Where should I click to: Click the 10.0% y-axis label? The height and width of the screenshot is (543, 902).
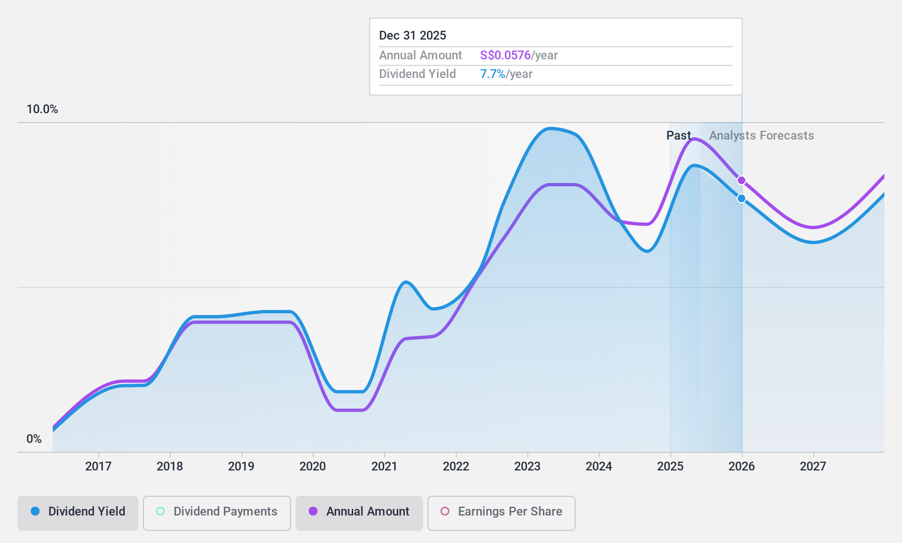click(x=42, y=109)
